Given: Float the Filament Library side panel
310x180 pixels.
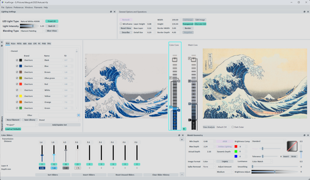Looking at the screenshot, I should coord(2,46).
